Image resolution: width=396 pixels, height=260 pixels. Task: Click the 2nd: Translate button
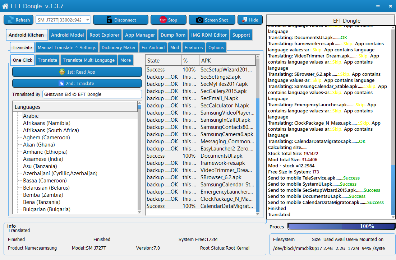[x=77, y=83]
